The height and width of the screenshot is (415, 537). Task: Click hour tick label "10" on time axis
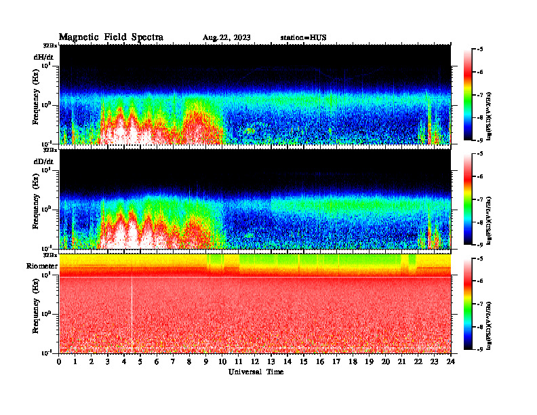222,362
